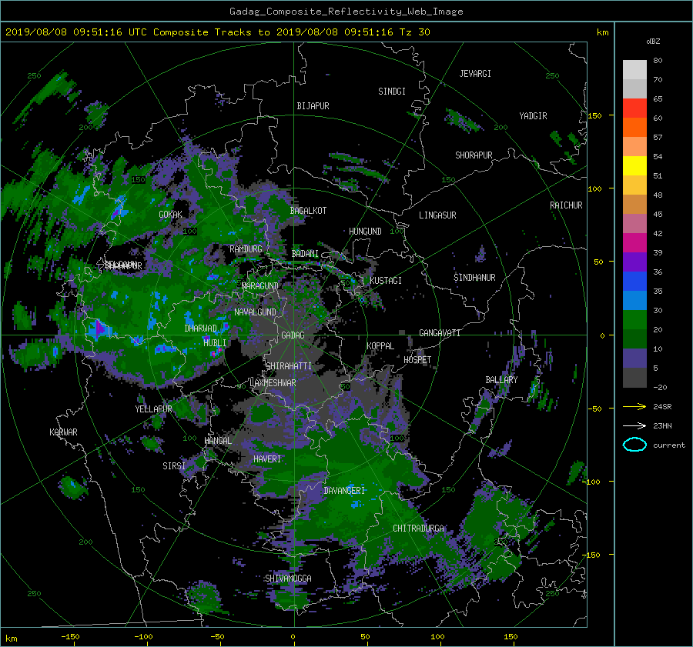Screen dimensions: 693x647
Task: Click the DHARWAD city label
Action: click(201, 329)
